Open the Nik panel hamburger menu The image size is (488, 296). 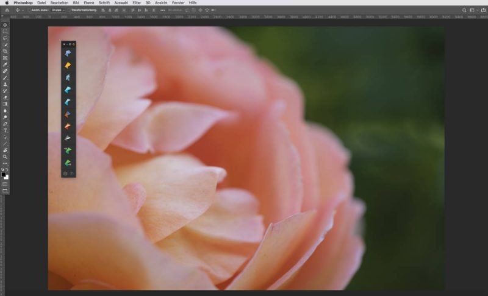point(70,44)
